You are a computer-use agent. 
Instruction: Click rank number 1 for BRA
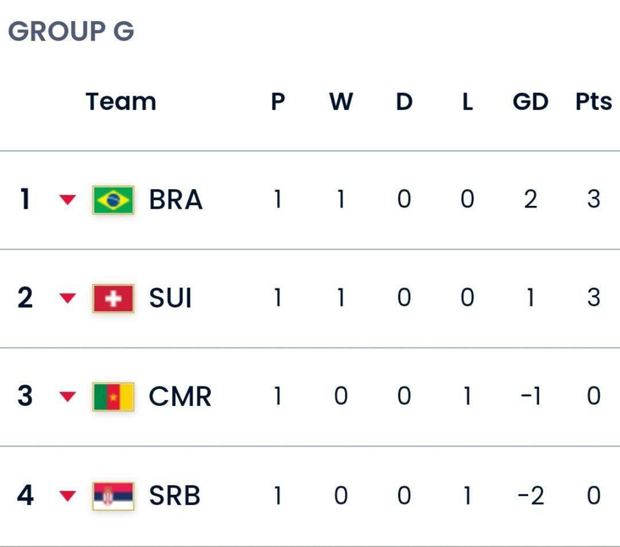pyautogui.click(x=25, y=199)
